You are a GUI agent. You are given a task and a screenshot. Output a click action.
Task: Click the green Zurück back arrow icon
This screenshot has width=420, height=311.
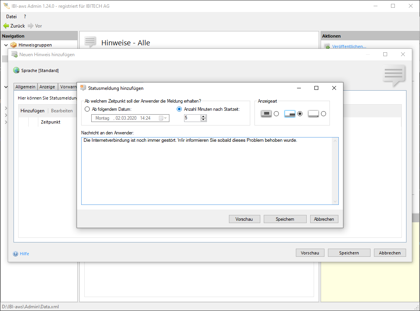[x=6, y=26]
